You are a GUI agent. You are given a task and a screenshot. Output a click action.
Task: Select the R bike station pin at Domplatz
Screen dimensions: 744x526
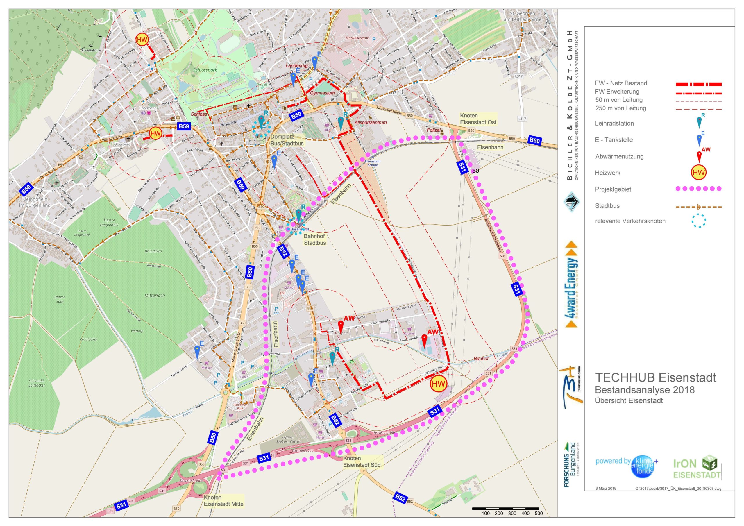tap(261, 121)
